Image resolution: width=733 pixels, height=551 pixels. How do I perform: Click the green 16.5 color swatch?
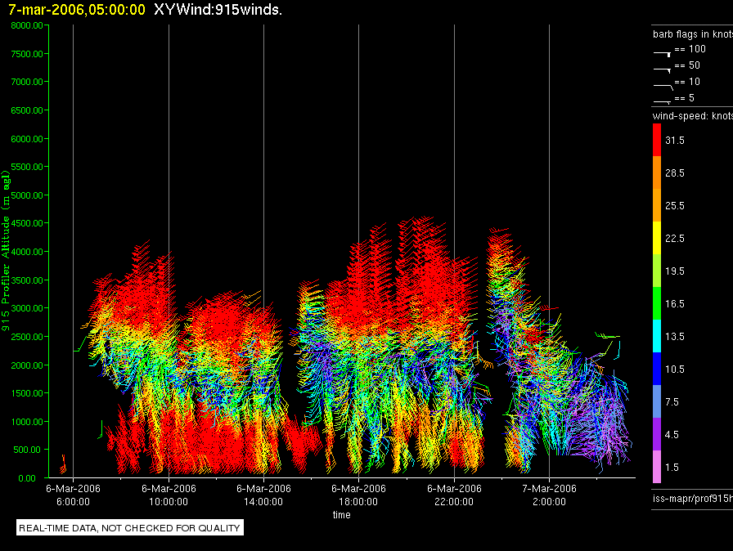tap(657, 303)
